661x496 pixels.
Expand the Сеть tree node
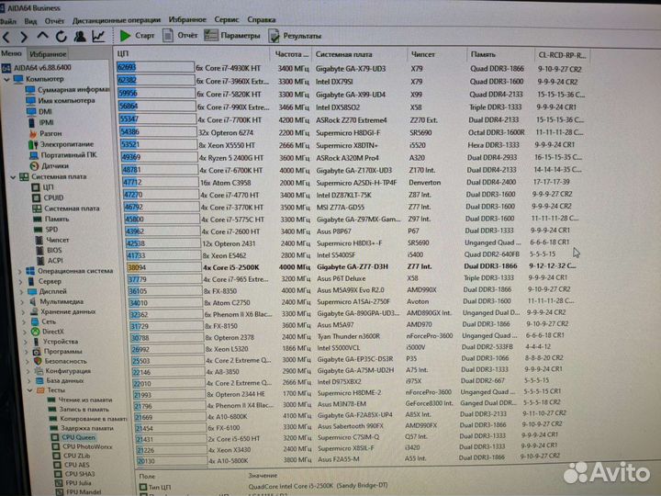[25, 321]
